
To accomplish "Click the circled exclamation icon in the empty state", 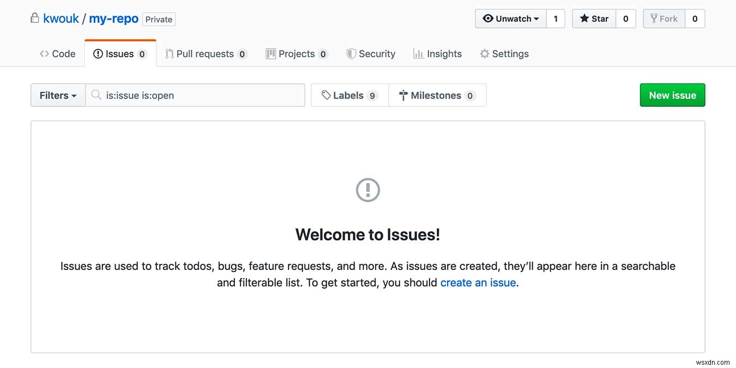I will (367, 190).
